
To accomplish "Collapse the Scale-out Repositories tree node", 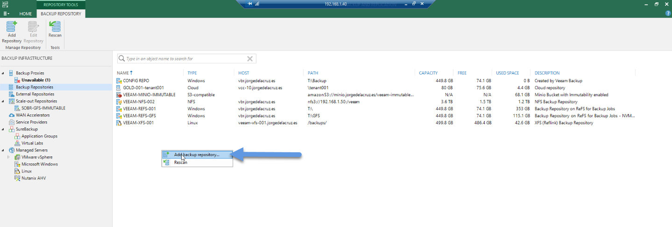I will point(3,101).
